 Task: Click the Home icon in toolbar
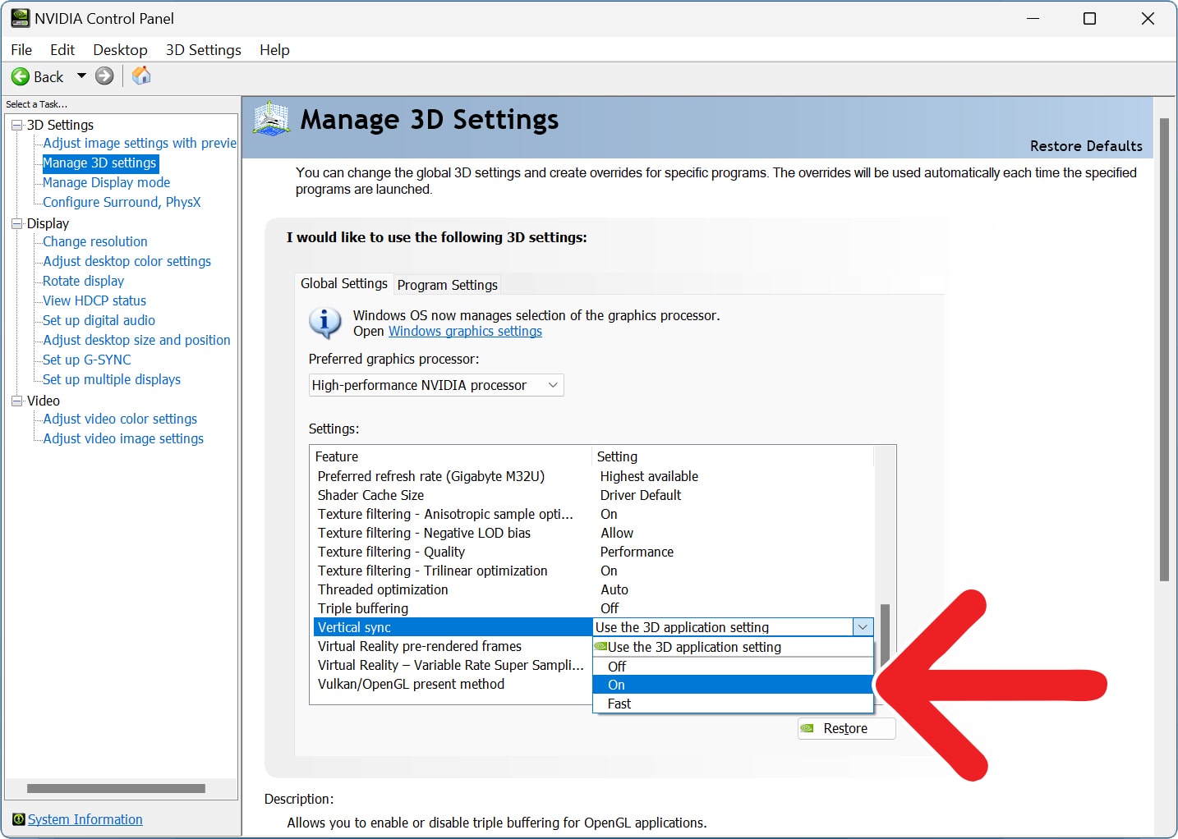141,76
